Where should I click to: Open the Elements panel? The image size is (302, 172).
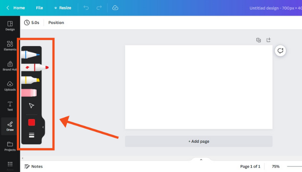tap(10, 46)
